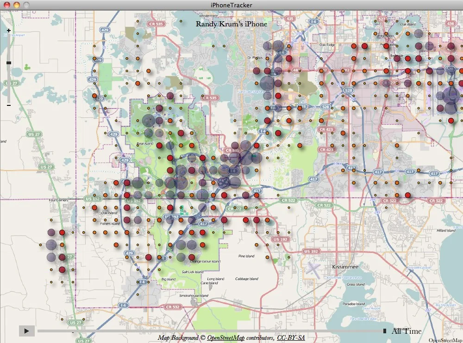Minimize the iPhoneTracker window
The width and height of the screenshot is (463, 343).
pos(17,5)
